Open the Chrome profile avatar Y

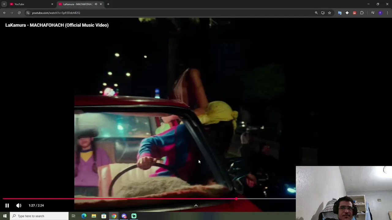pyautogui.click(x=380, y=13)
